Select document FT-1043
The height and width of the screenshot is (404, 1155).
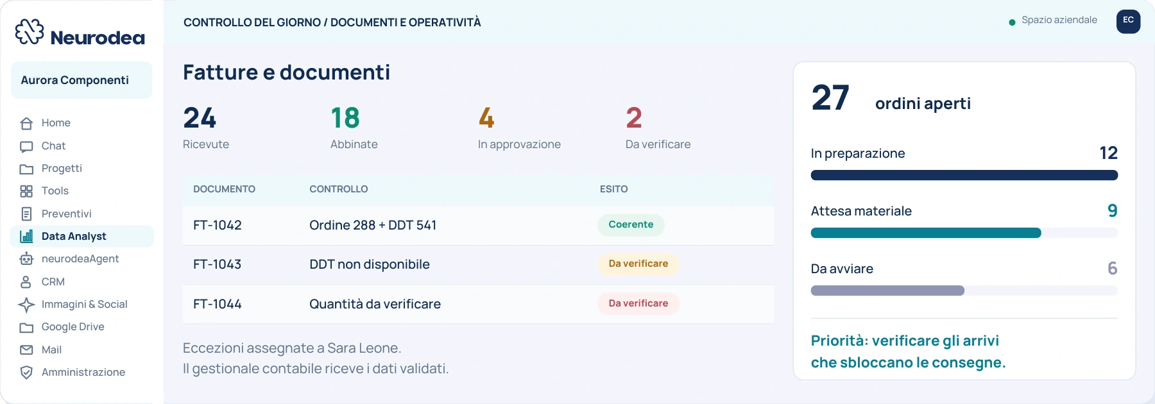[218, 264]
